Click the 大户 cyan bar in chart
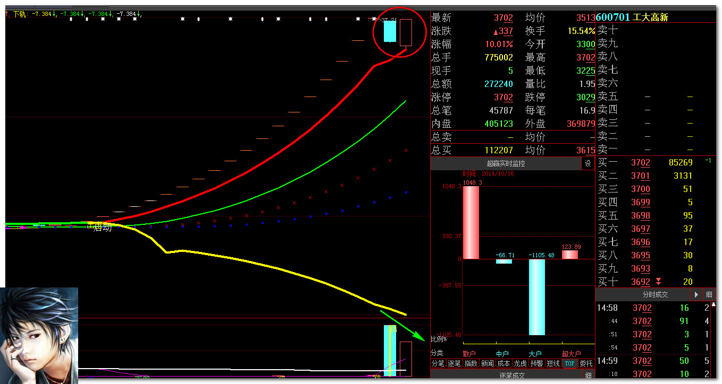 [x=537, y=297]
